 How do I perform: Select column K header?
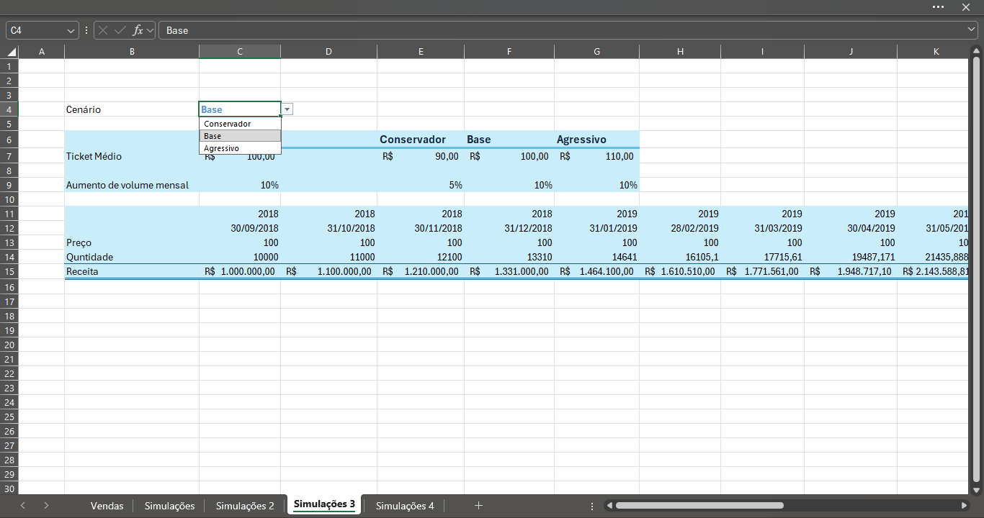(935, 52)
